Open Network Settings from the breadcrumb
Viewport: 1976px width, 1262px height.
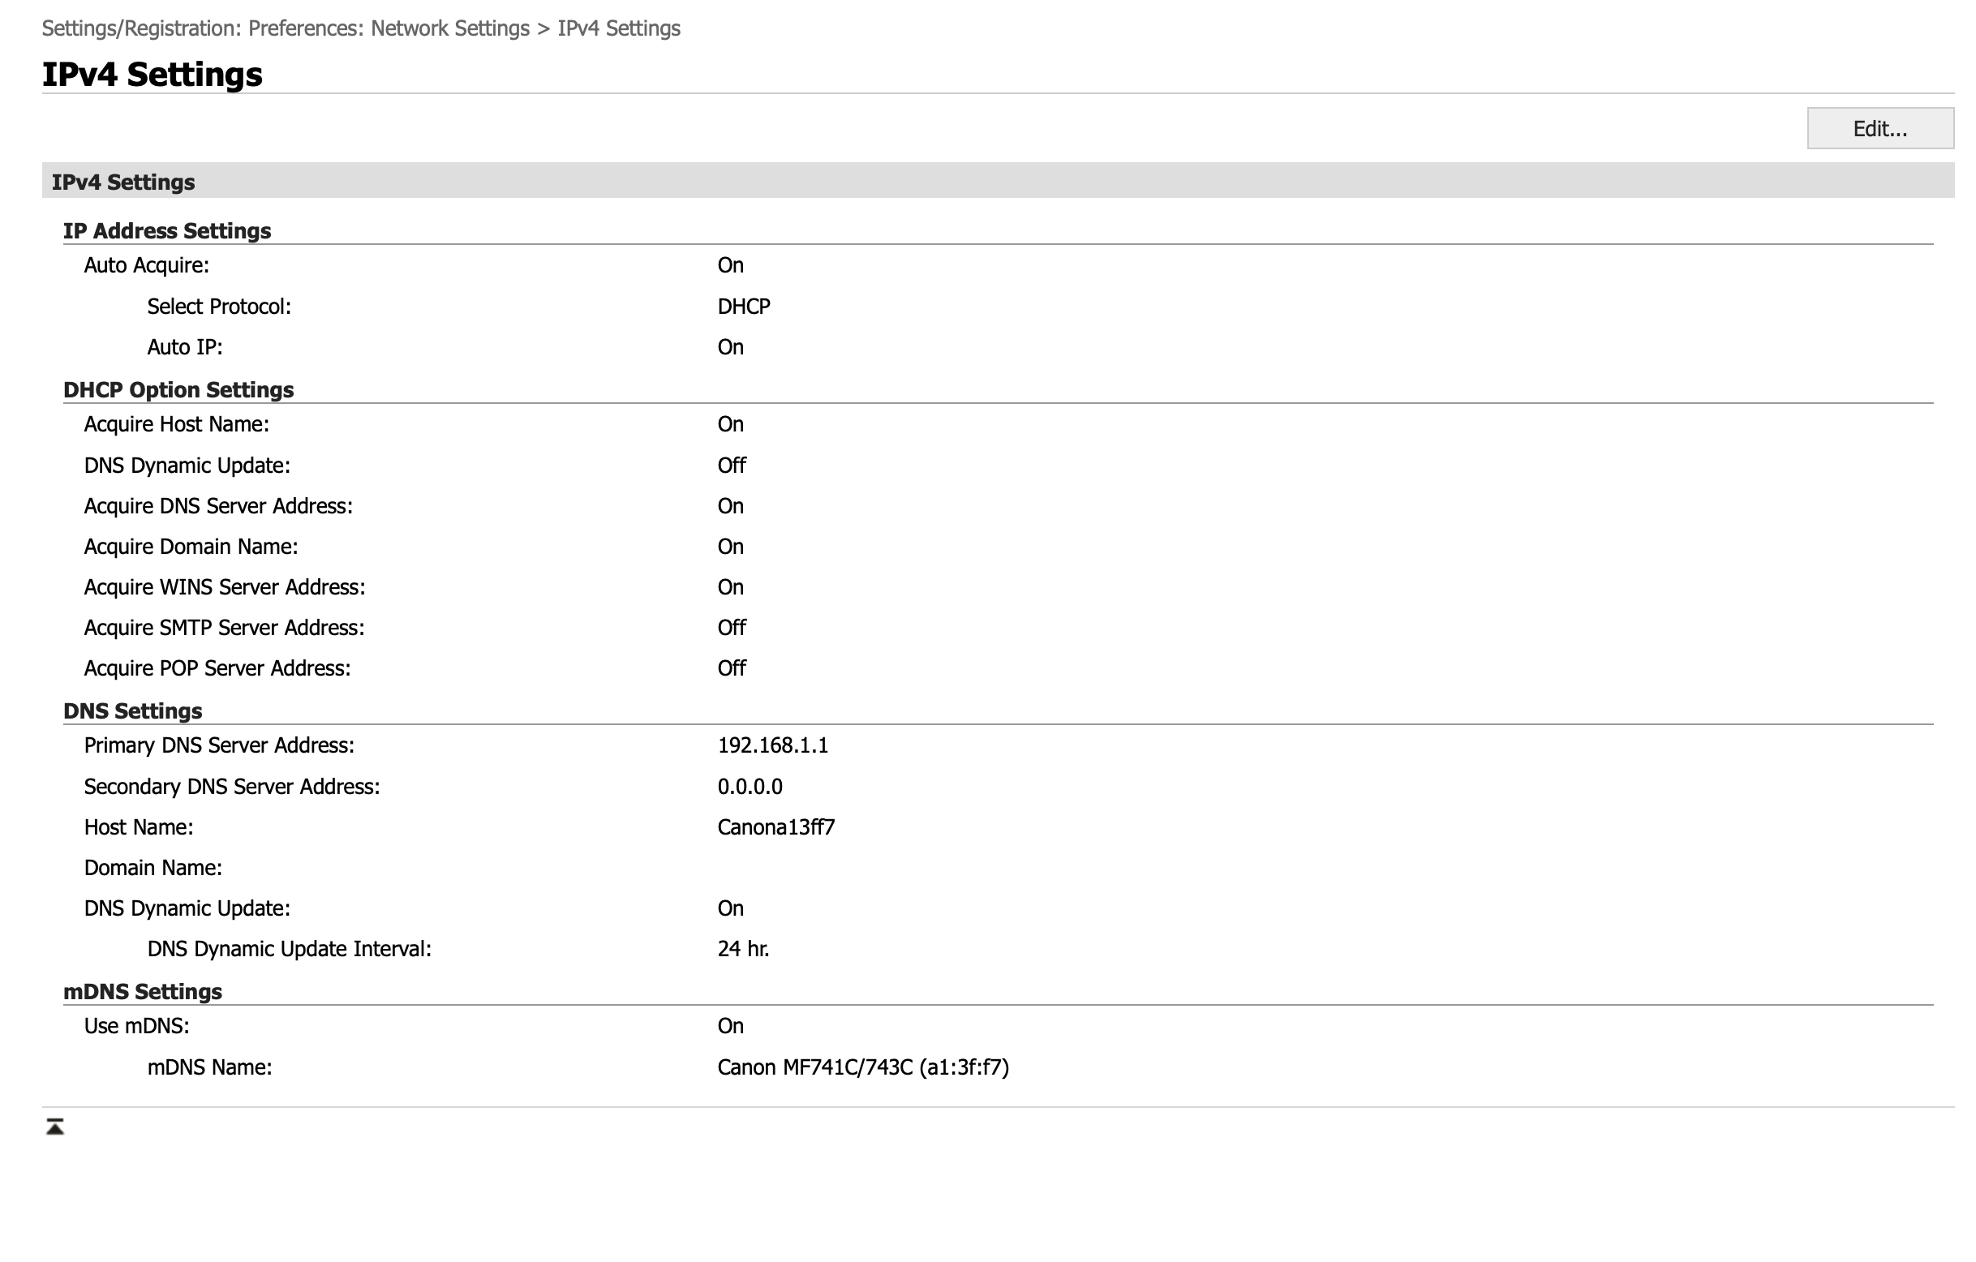click(x=448, y=28)
